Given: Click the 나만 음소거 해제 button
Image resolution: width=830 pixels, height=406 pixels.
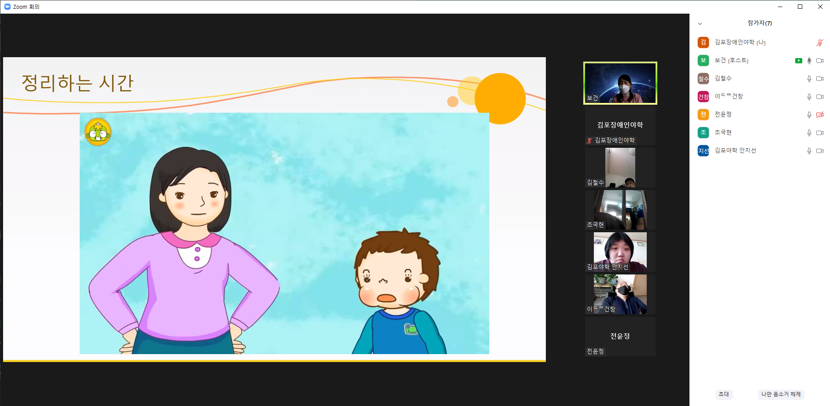Looking at the screenshot, I should [781, 394].
